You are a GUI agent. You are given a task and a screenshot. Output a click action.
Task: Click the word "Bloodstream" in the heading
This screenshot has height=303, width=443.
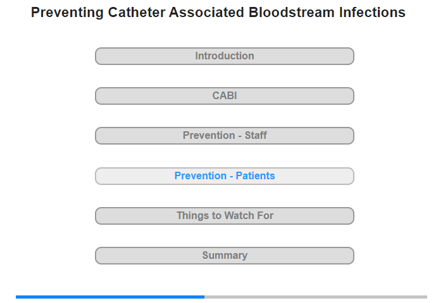point(292,13)
